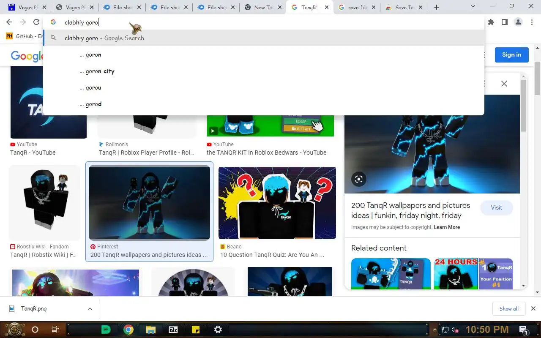Go back to the previous page
The image size is (541, 338).
coord(9,22)
